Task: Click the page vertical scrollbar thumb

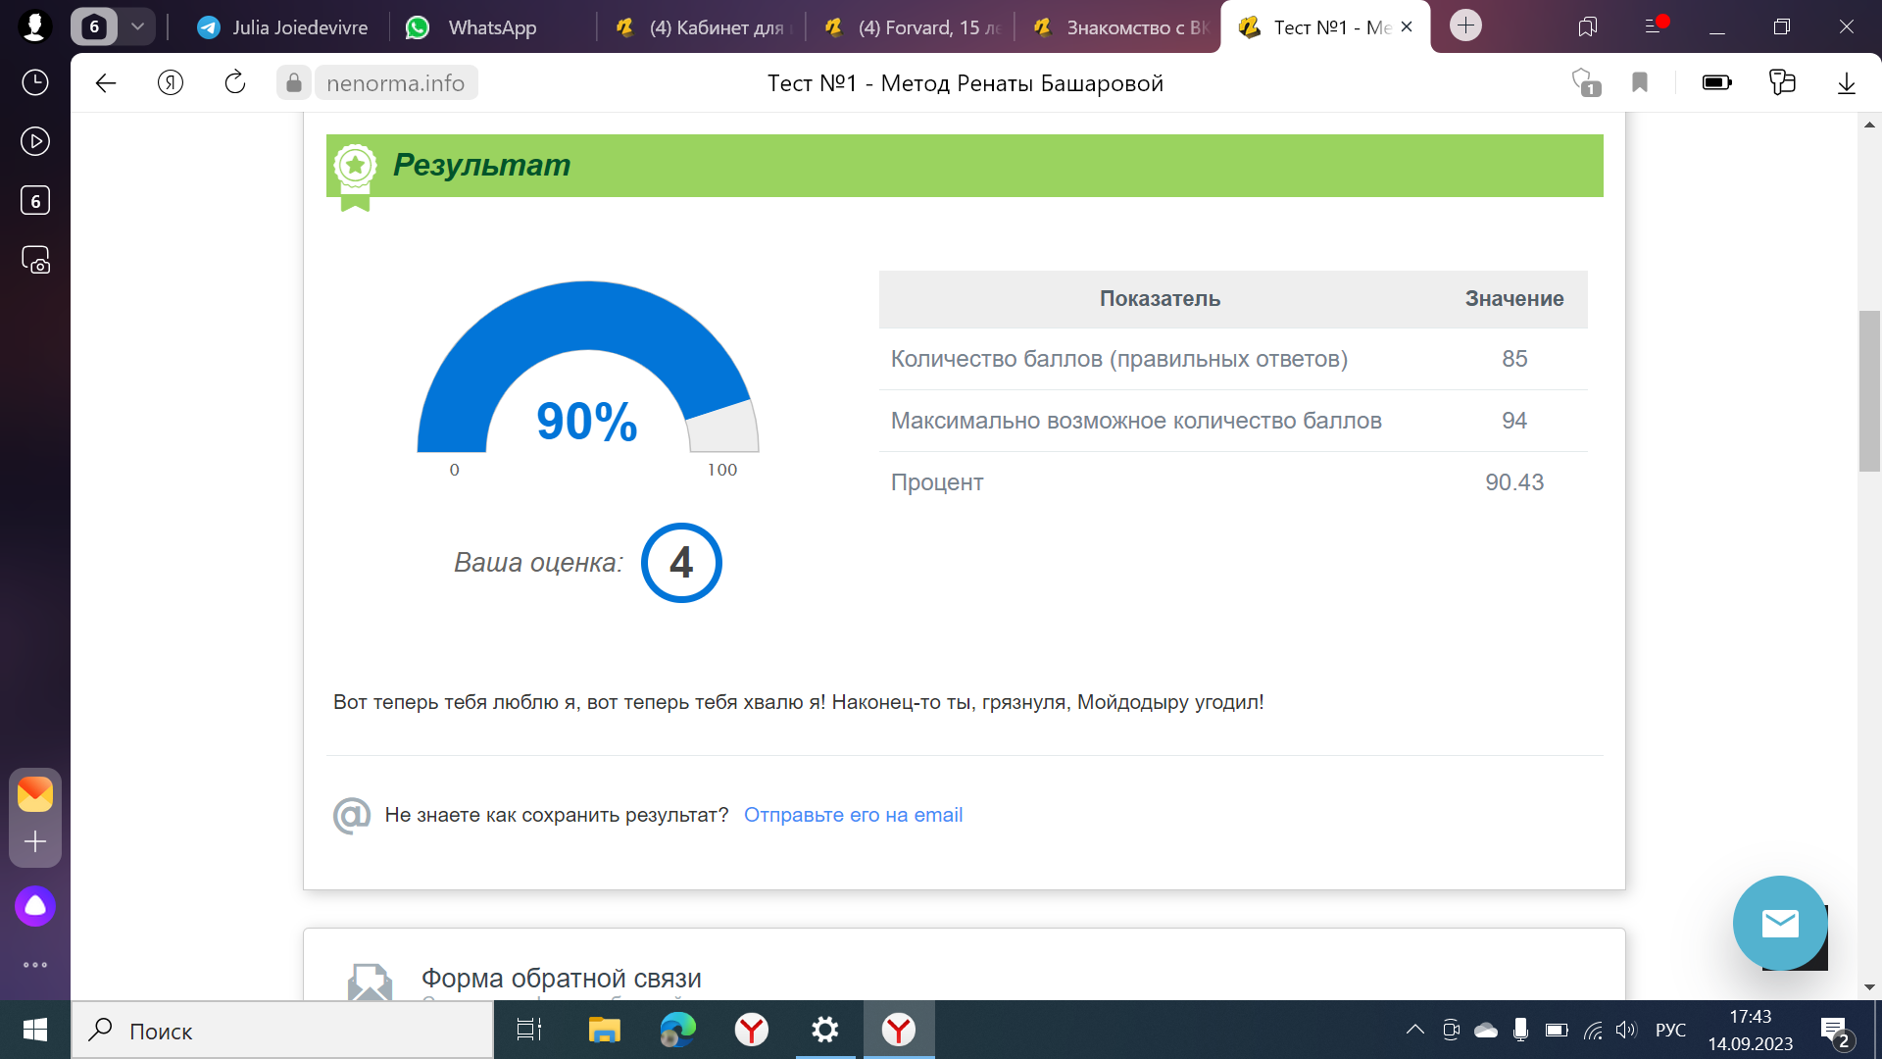Action: click(1869, 390)
